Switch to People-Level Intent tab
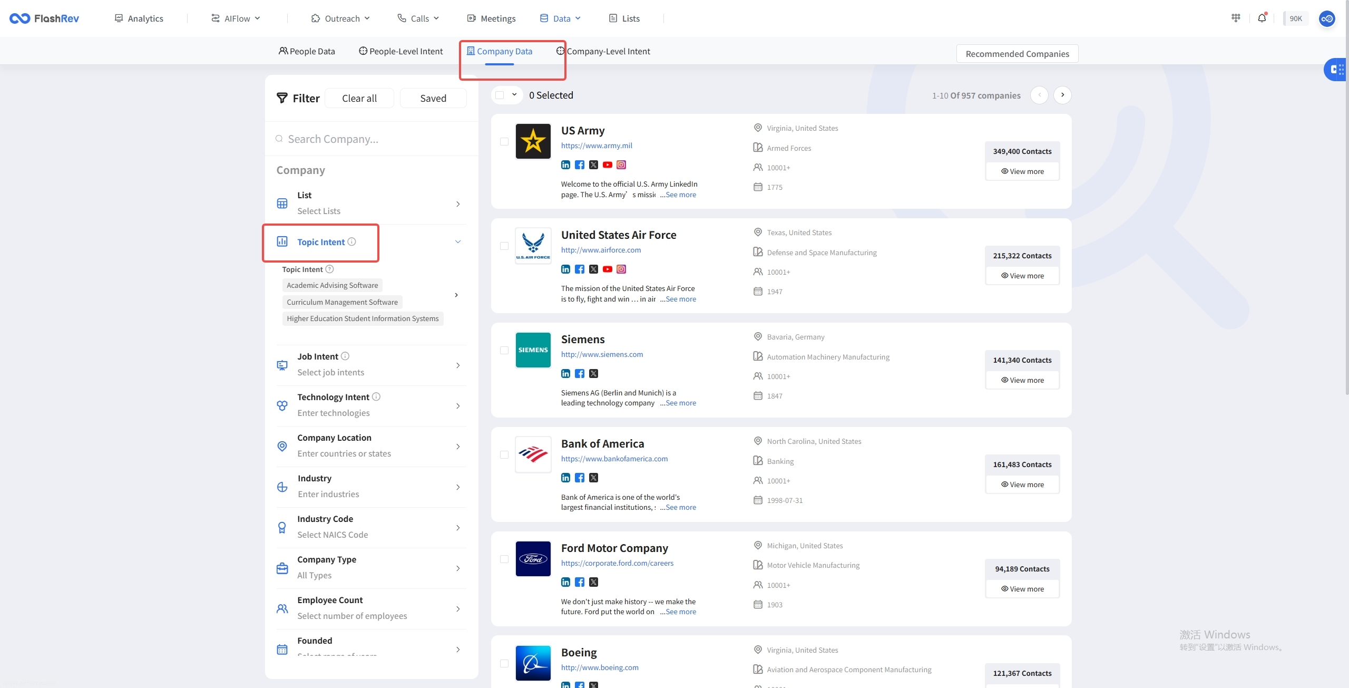Screen dimensions: 1349x688 click(401, 51)
